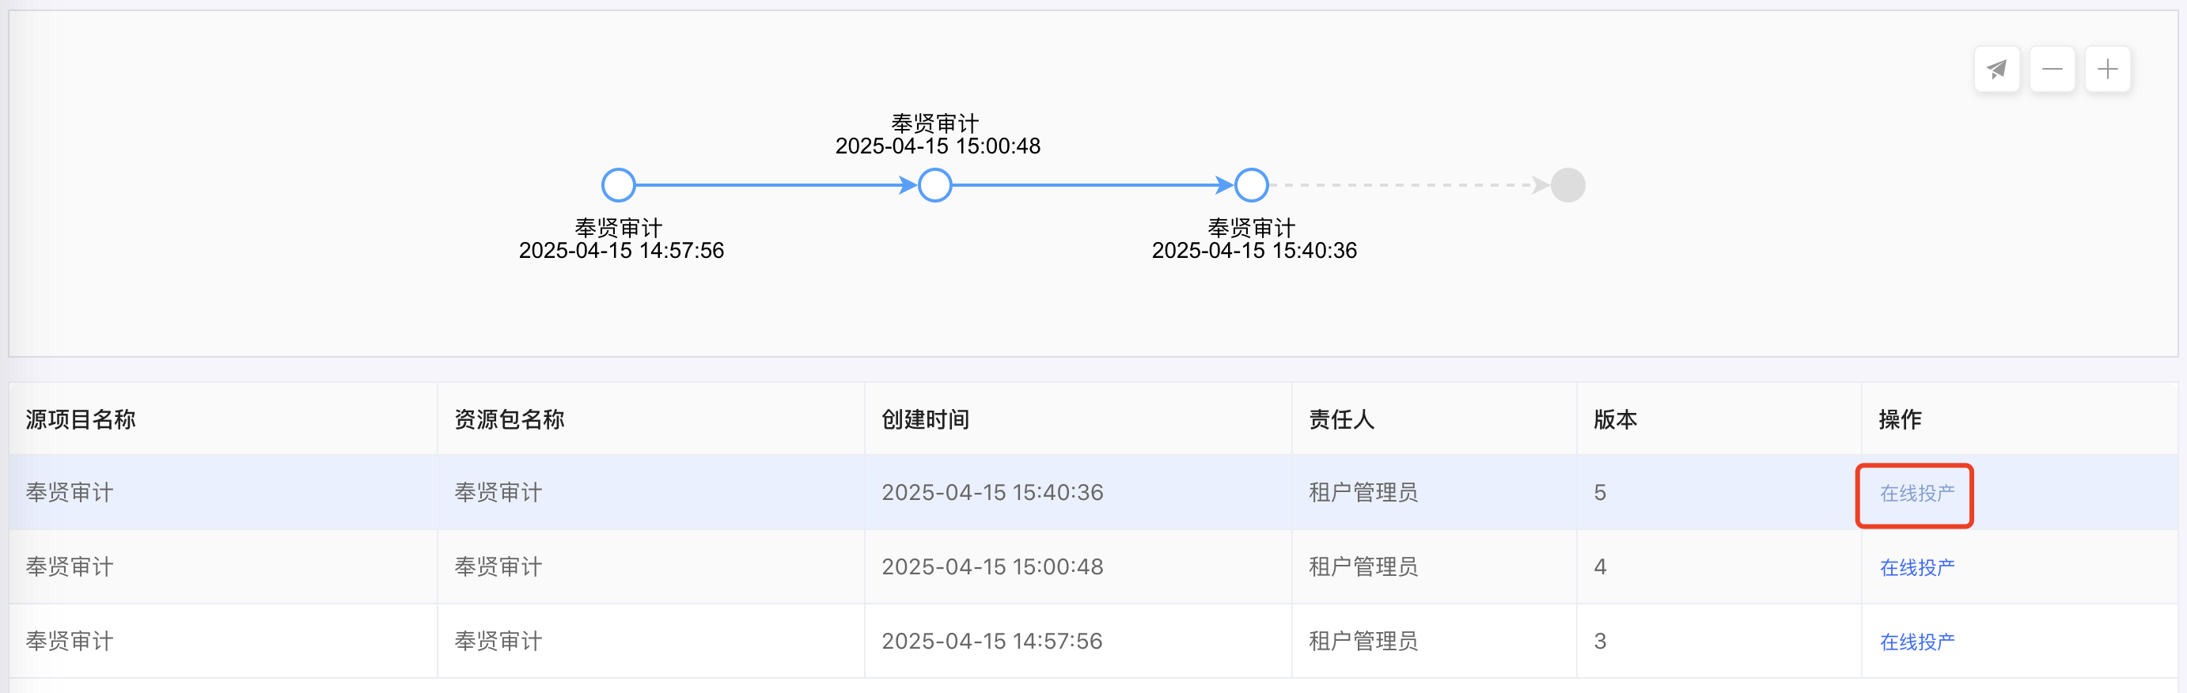Zoom out with the minus icon

tap(2052, 70)
